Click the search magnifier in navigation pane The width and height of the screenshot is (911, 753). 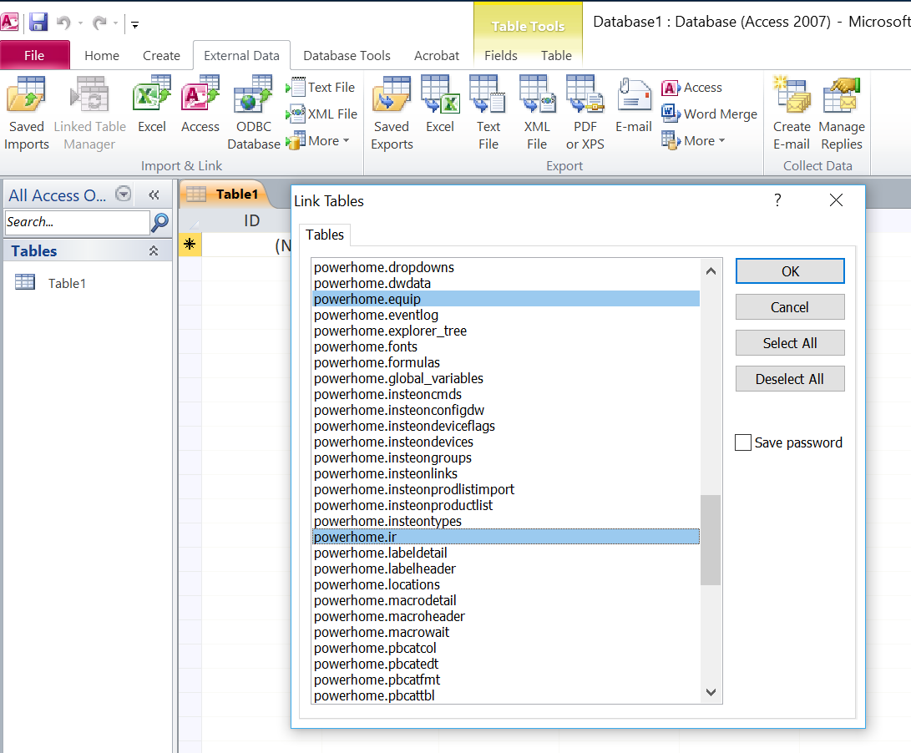coord(159,222)
